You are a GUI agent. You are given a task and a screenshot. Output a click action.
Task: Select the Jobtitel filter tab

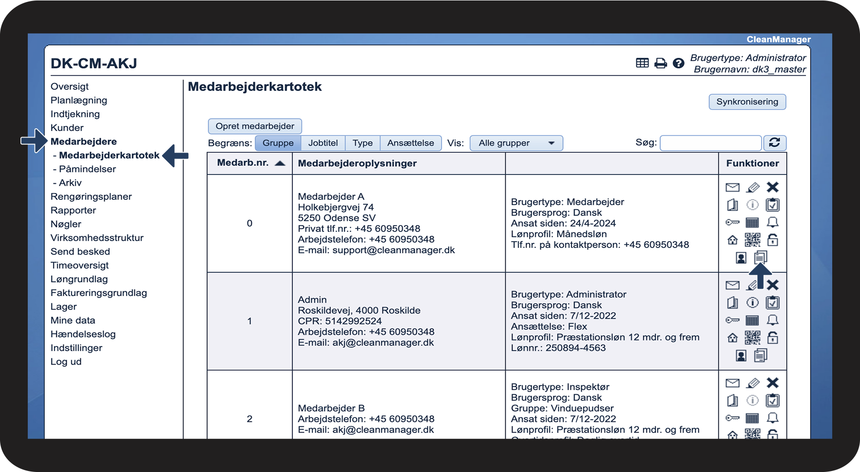[x=323, y=143]
